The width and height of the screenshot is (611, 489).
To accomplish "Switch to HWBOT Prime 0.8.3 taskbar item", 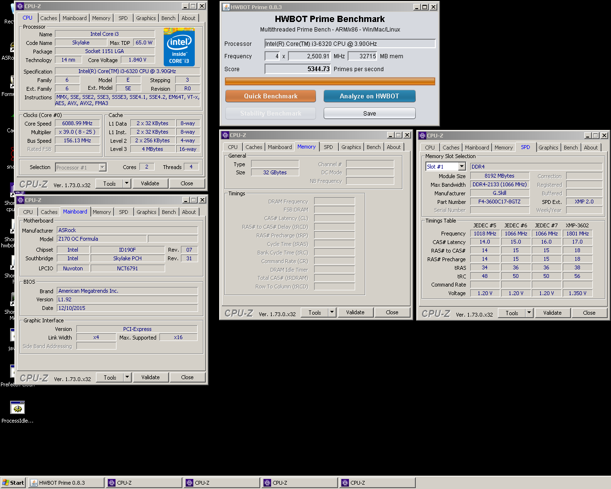I will tap(66, 483).
